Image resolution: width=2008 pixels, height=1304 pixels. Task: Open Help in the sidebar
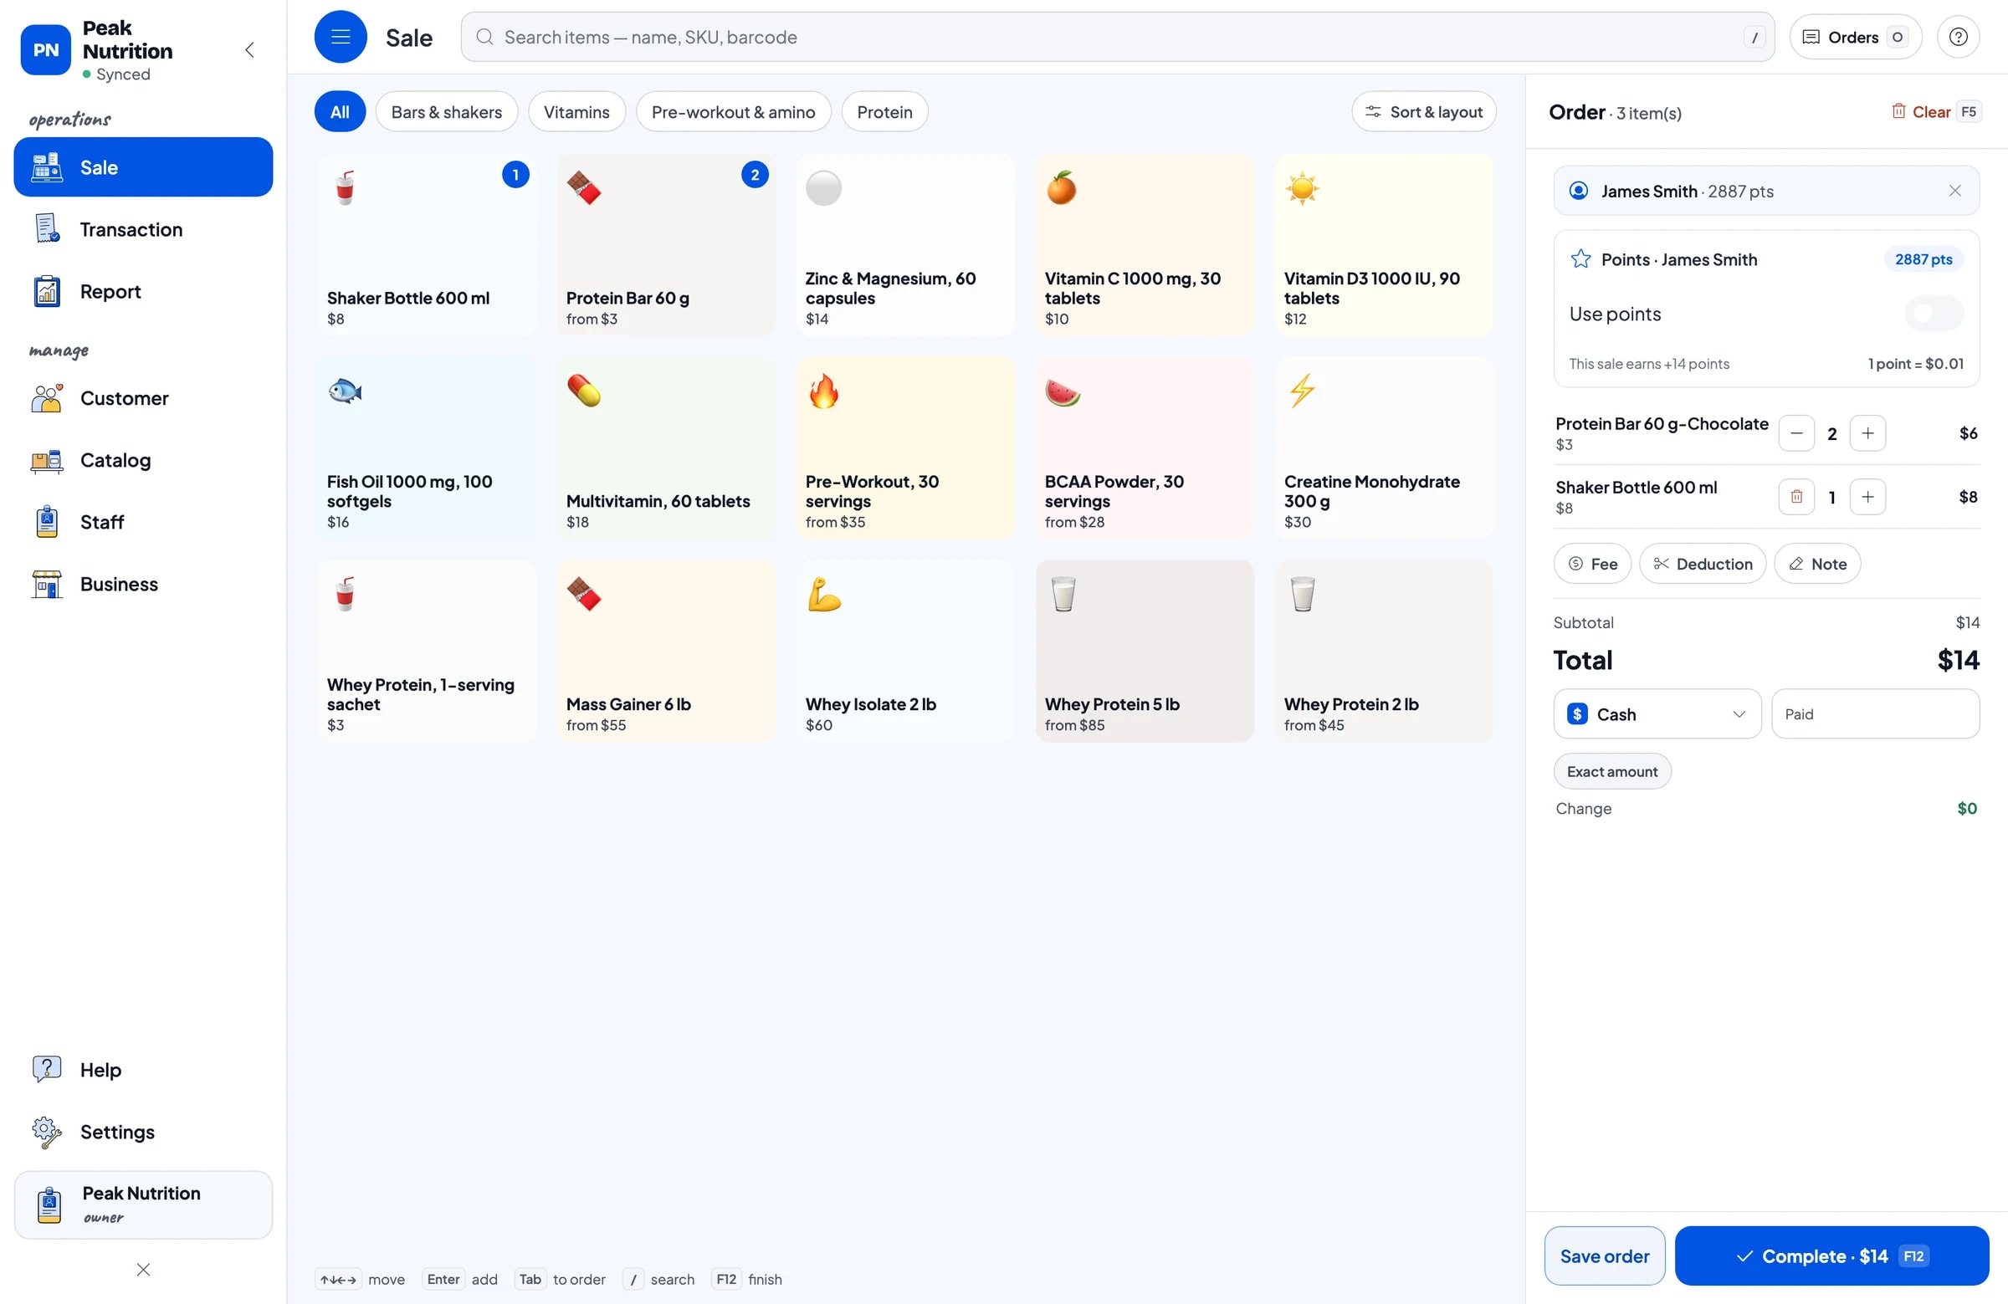click(x=143, y=1070)
